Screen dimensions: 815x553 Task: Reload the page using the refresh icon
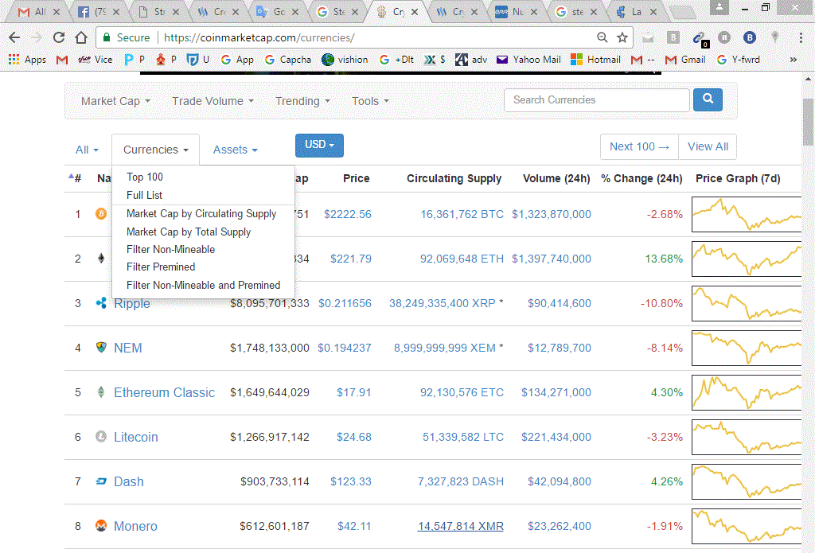click(x=59, y=37)
